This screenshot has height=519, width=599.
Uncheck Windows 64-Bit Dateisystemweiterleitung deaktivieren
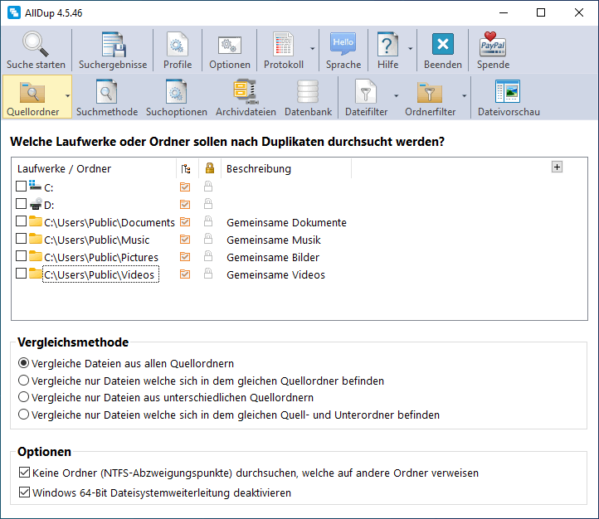pos(23,493)
